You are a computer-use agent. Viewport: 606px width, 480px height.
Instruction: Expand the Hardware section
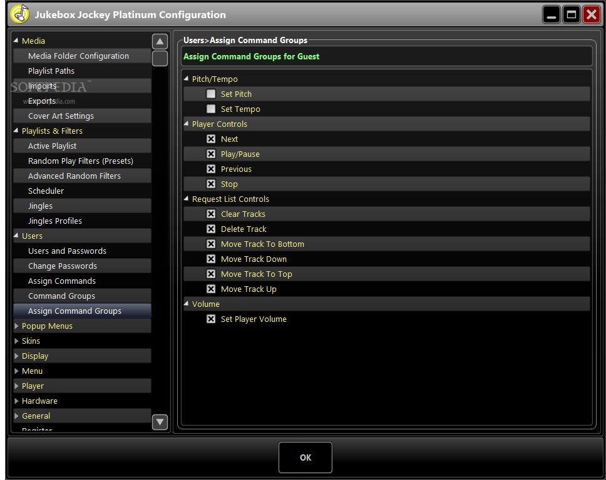16,401
